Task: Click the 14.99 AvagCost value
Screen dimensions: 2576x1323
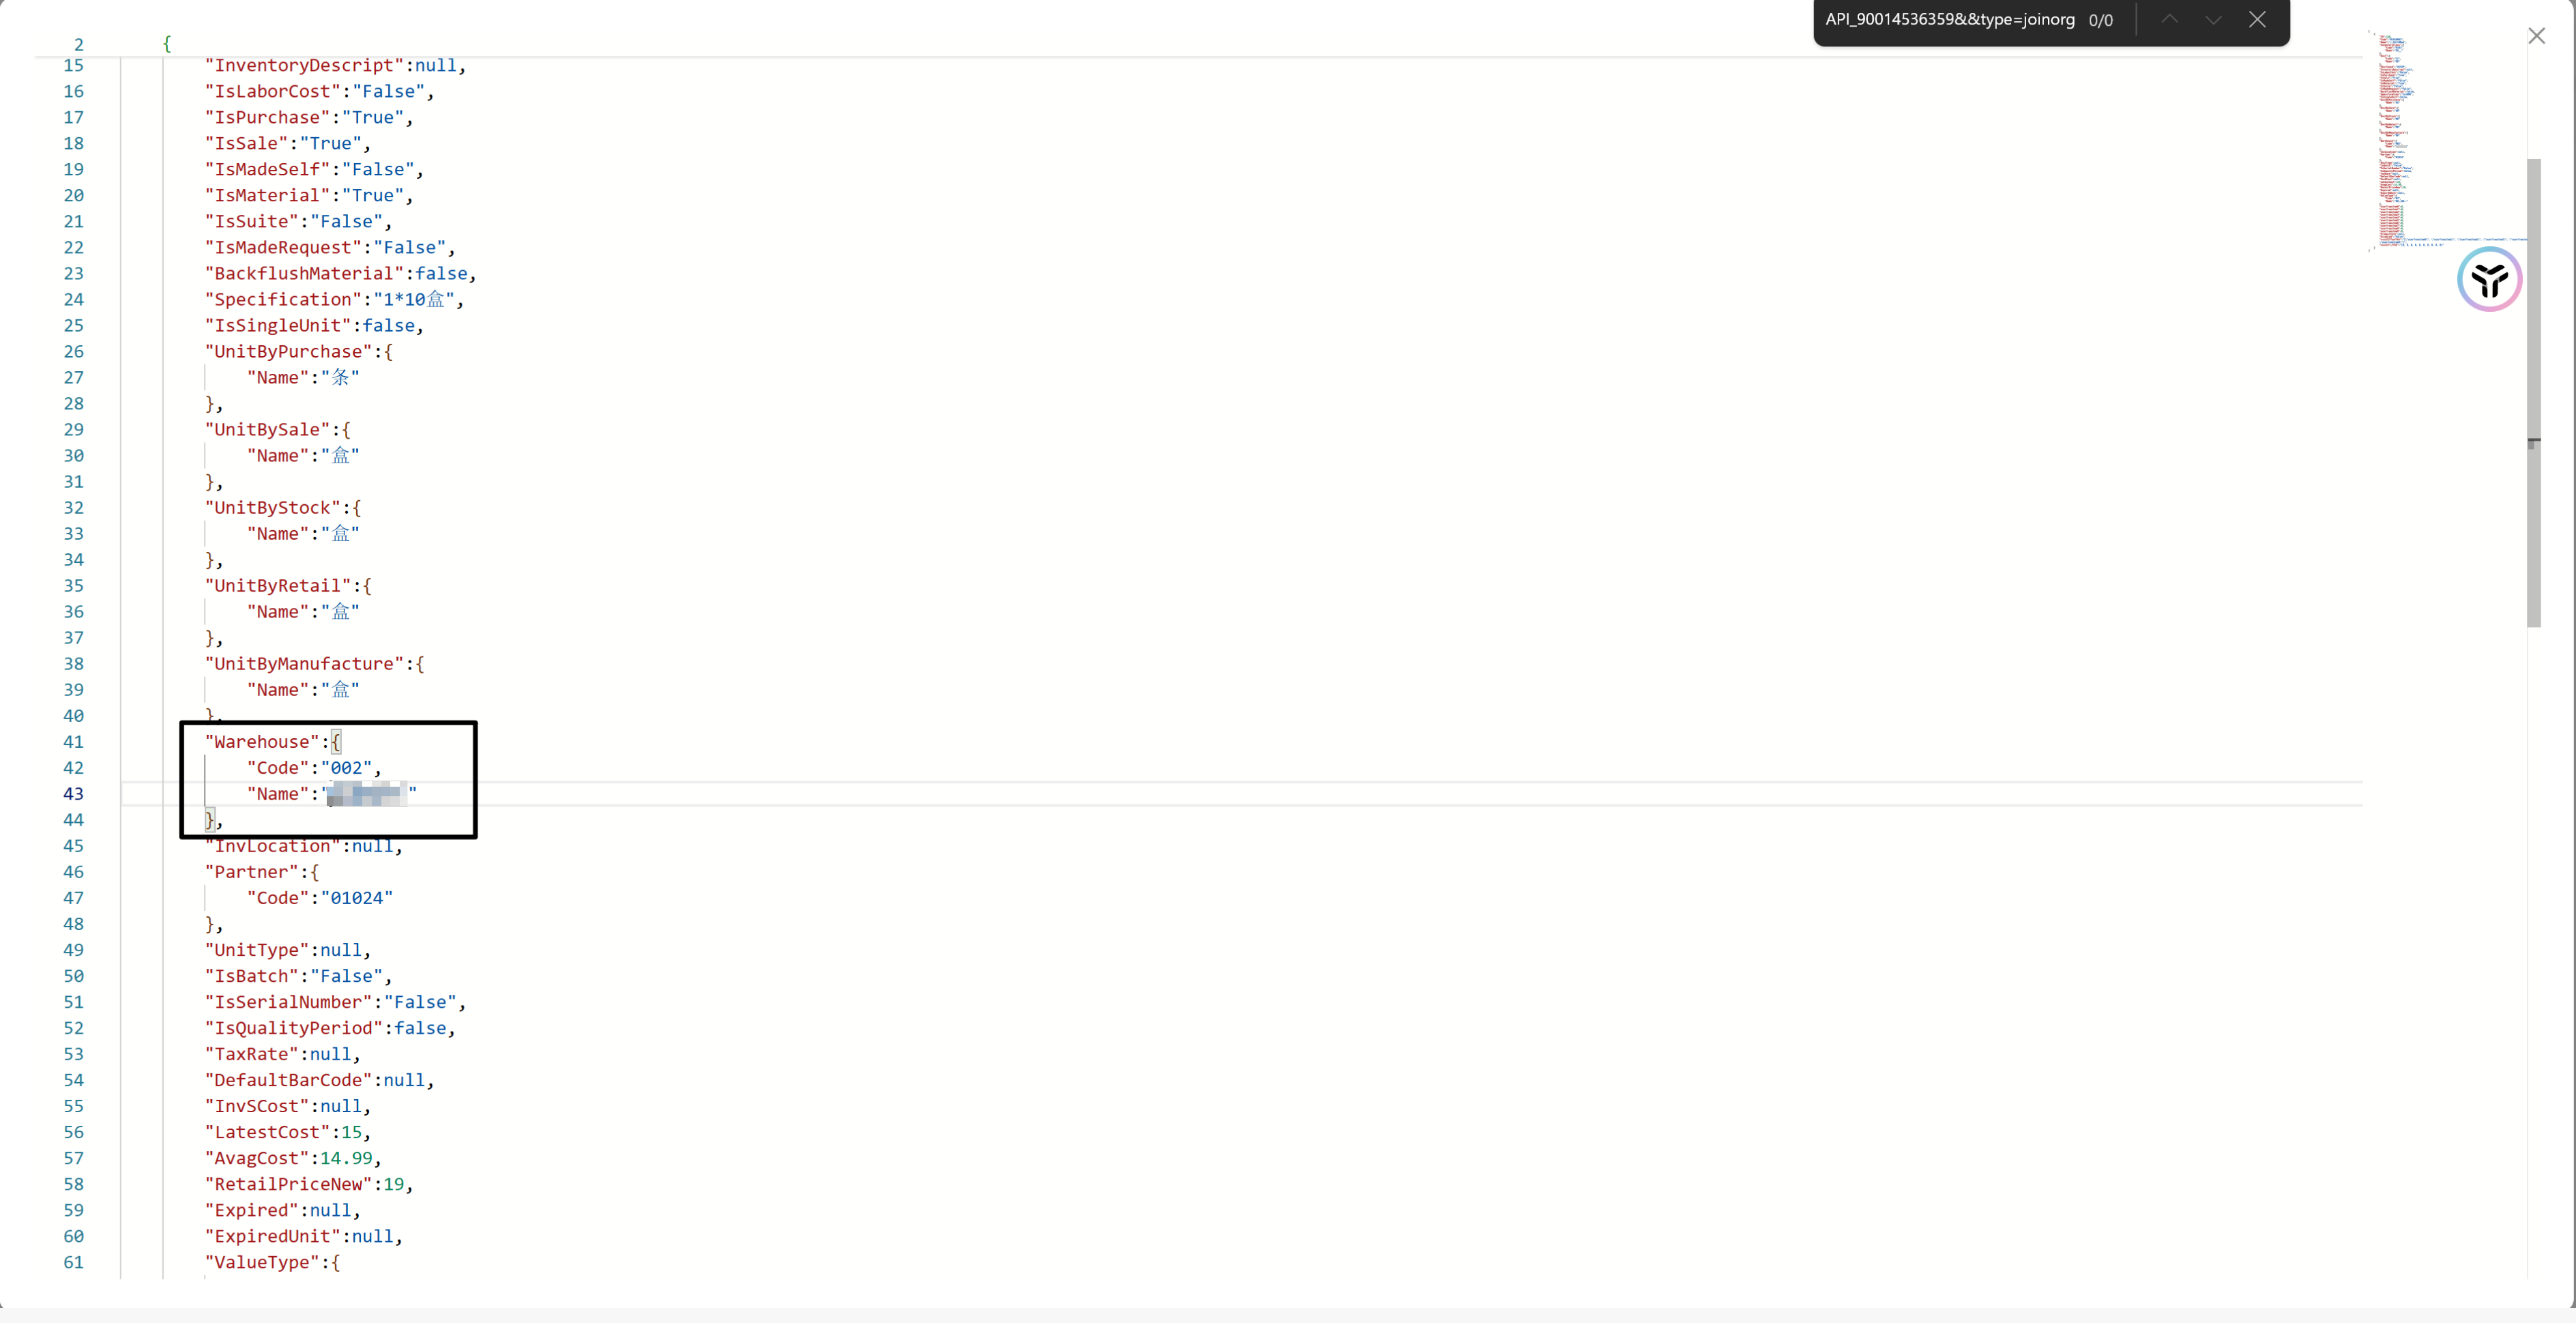Action: [346, 1158]
